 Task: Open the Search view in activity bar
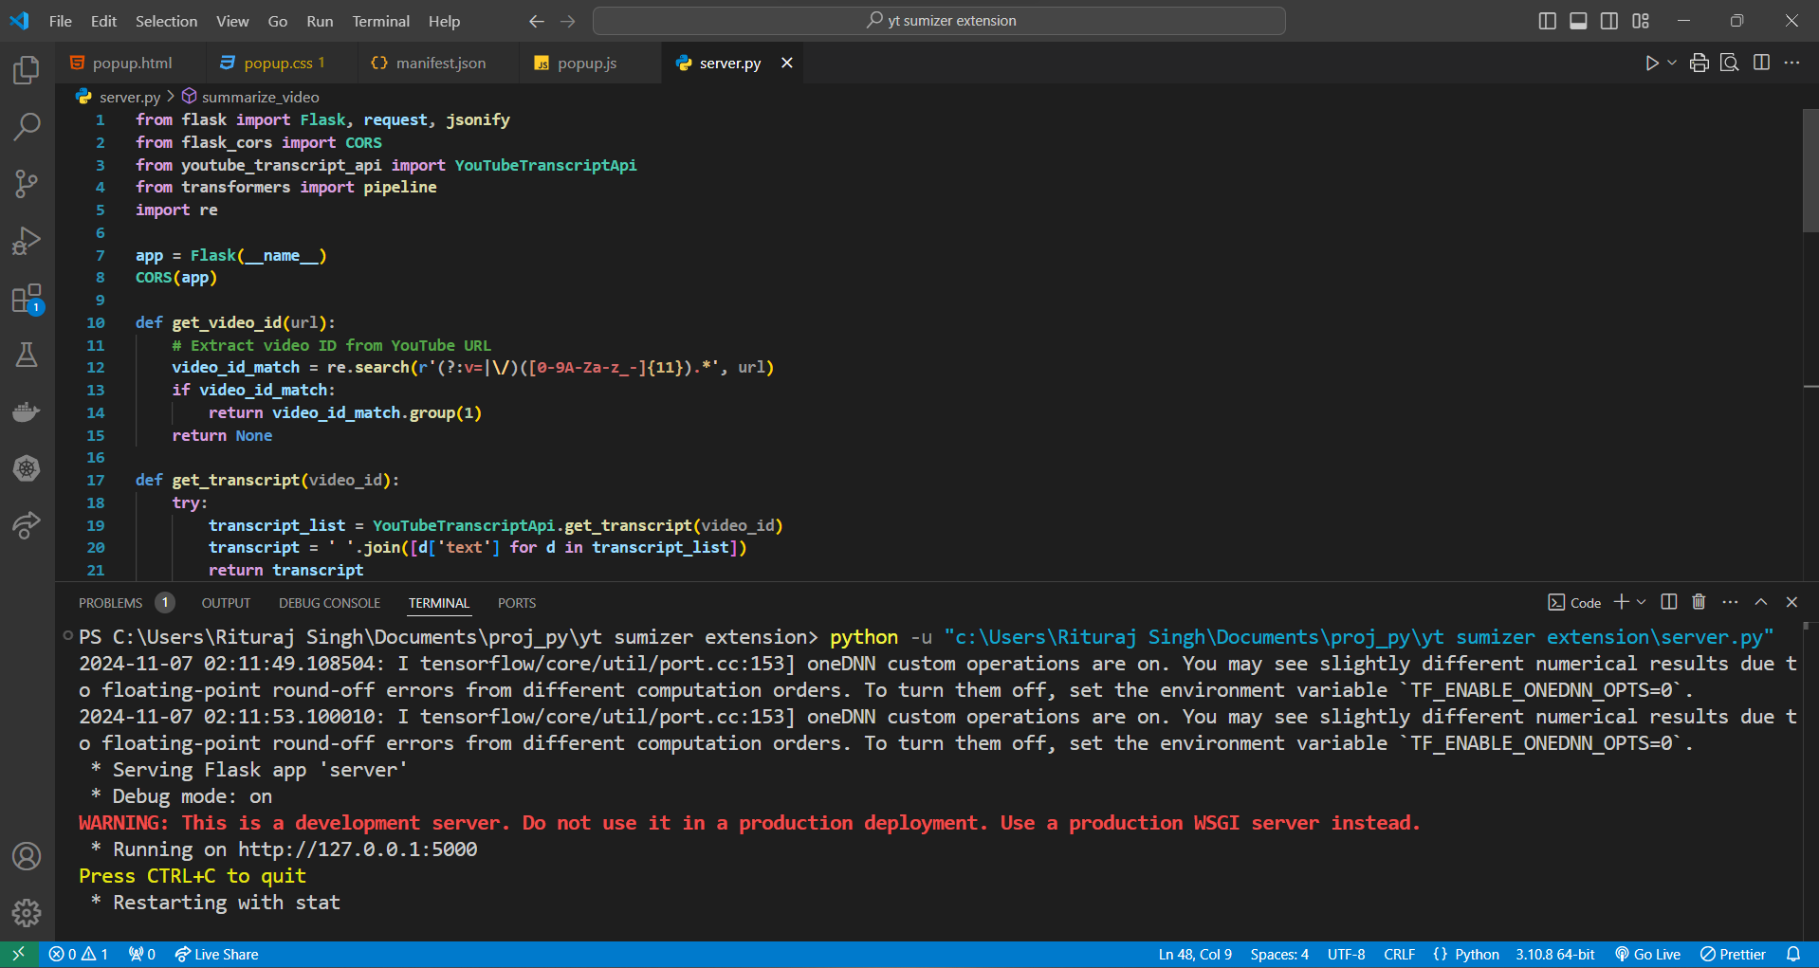[x=27, y=126]
